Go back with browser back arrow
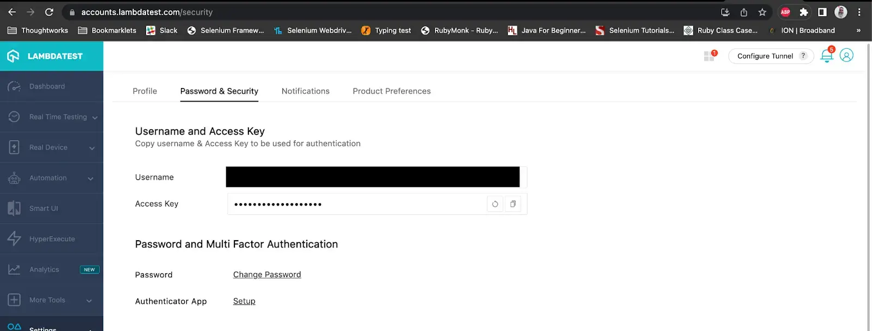This screenshot has height=331, width=872. click(x=12, y=12)
